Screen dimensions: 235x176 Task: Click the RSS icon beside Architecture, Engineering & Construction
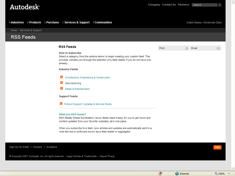(62, 77)
